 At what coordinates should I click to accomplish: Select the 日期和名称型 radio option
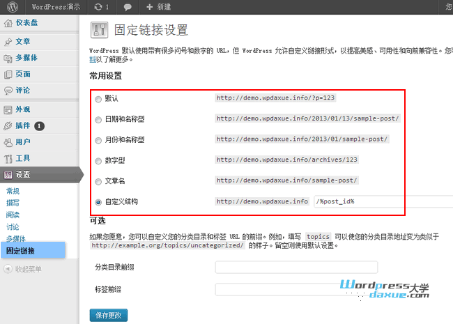[98, 119]
